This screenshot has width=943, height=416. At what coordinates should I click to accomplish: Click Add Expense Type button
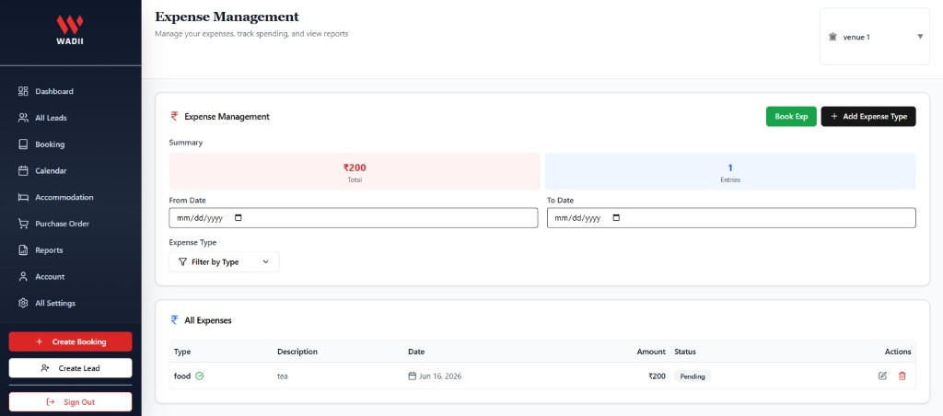pyautogui.click(x=867, y=117)
